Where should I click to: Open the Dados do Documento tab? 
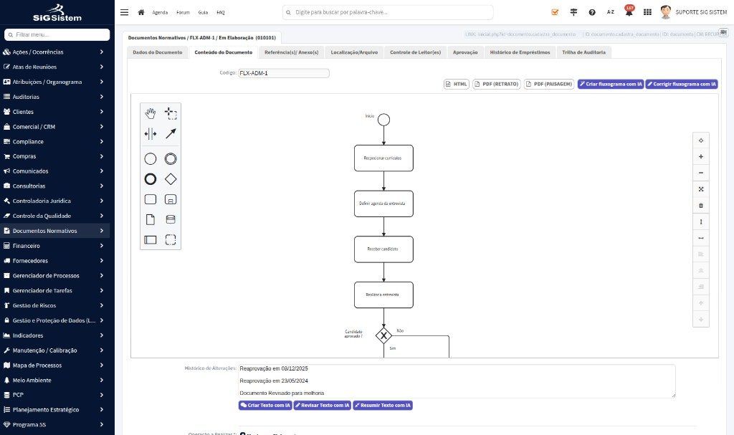pyautogui.click(x=157, y=52)
